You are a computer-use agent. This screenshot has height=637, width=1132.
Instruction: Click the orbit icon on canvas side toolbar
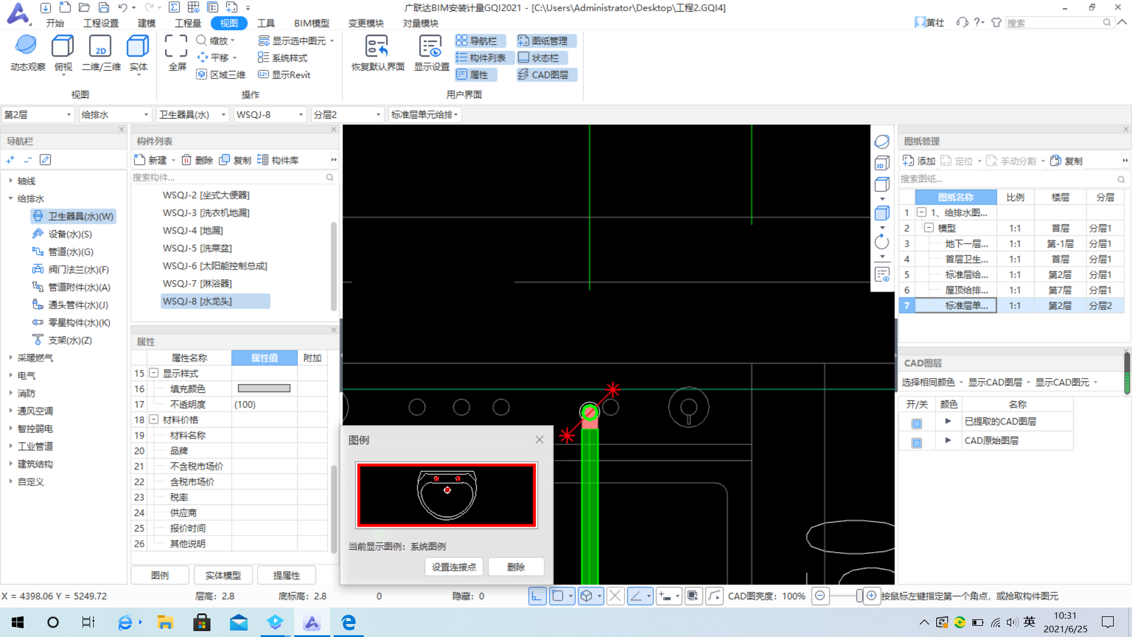pyautogui.click(x=882, y=142)
